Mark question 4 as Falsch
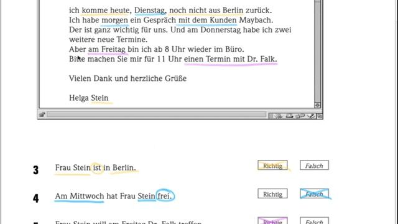Screen dimensions: 398x224 click(314, 194)
